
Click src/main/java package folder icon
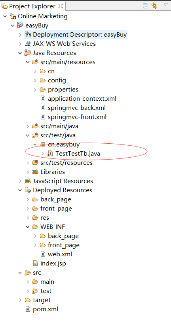pos(36,126)
